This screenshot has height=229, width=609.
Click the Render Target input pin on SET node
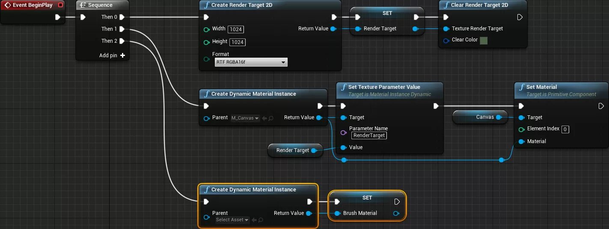[x=358, y=29]
